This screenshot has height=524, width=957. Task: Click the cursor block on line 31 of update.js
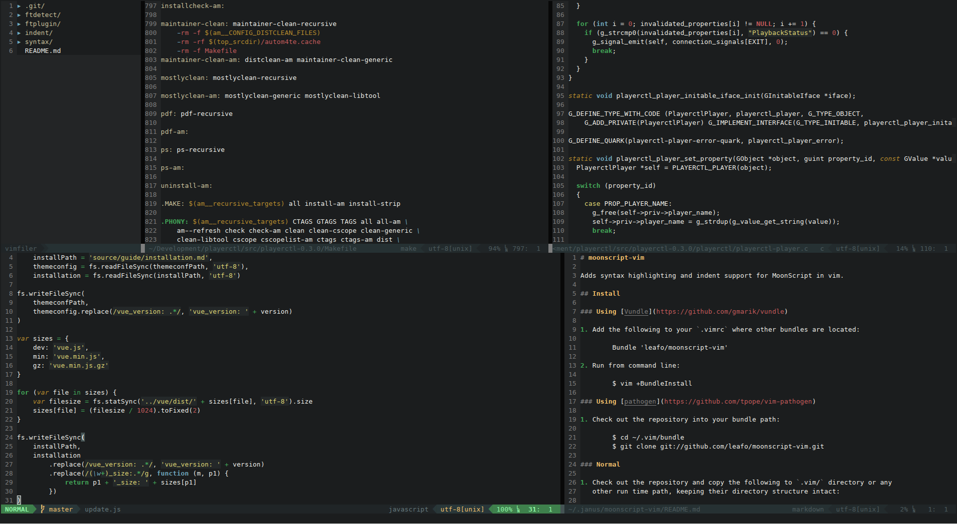(x=19, y=500)
